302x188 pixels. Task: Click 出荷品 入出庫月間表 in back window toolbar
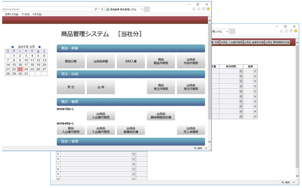[232, 42]
